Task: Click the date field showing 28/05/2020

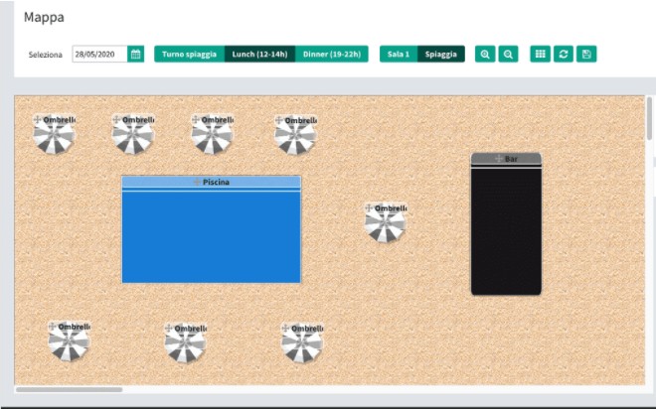Action: (99, 55)
